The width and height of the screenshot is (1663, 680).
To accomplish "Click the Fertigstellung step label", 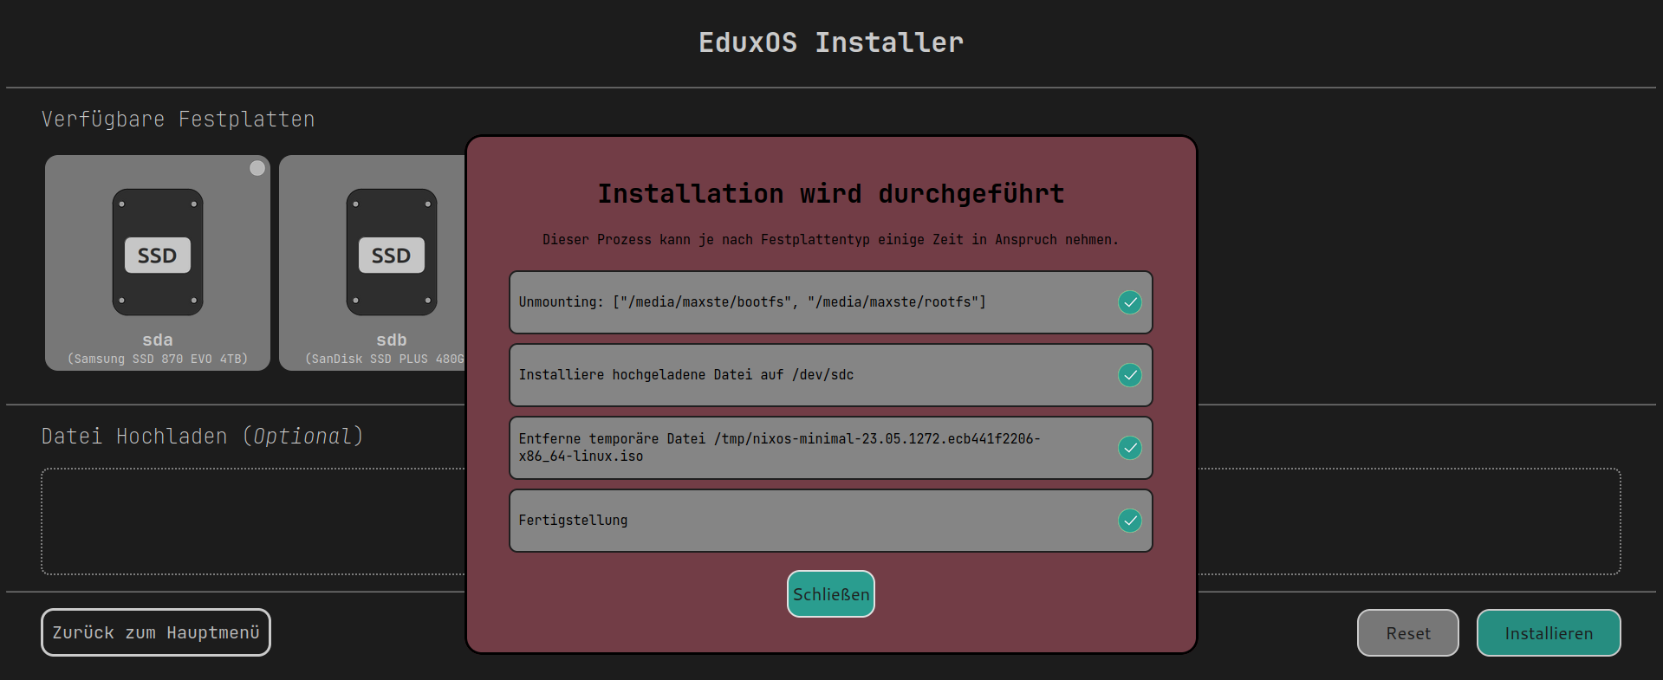I will (573, 521).
